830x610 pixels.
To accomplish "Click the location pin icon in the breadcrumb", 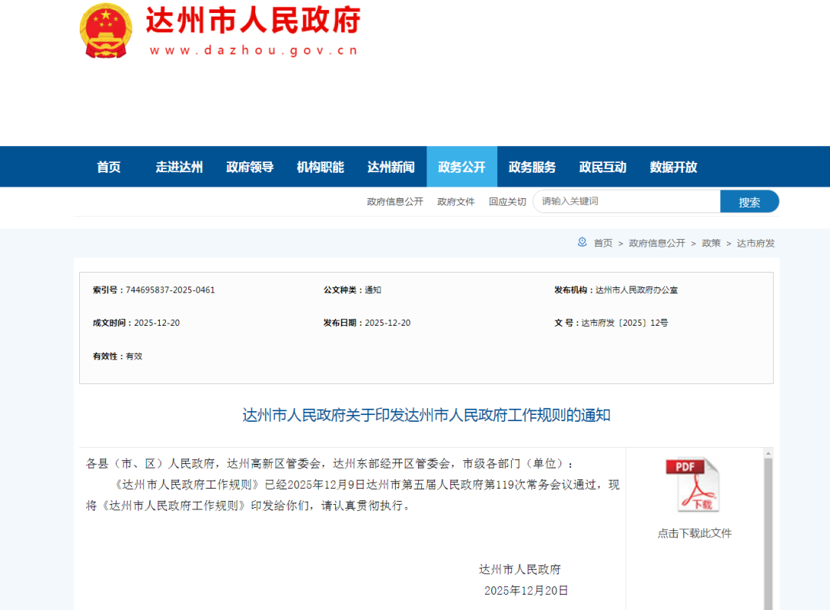I will (582, 243).
